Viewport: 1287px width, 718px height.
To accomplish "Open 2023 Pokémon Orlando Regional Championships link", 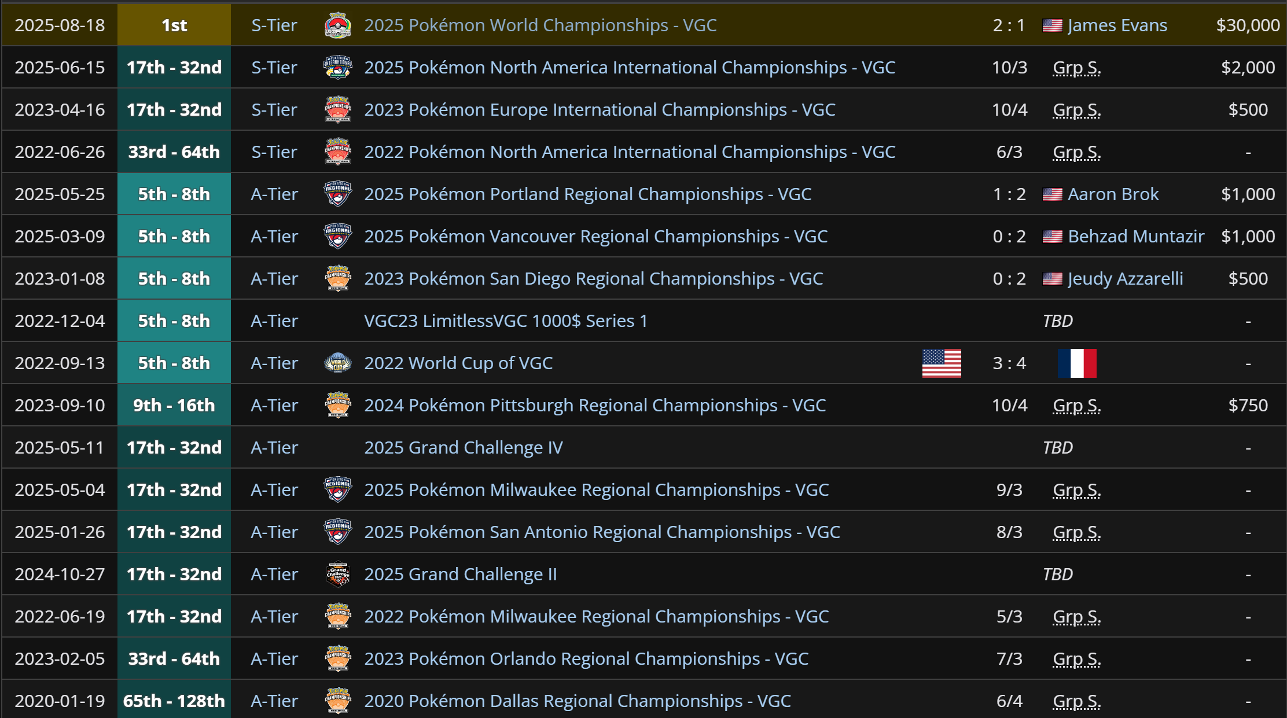I will click(x=586, y=659).
